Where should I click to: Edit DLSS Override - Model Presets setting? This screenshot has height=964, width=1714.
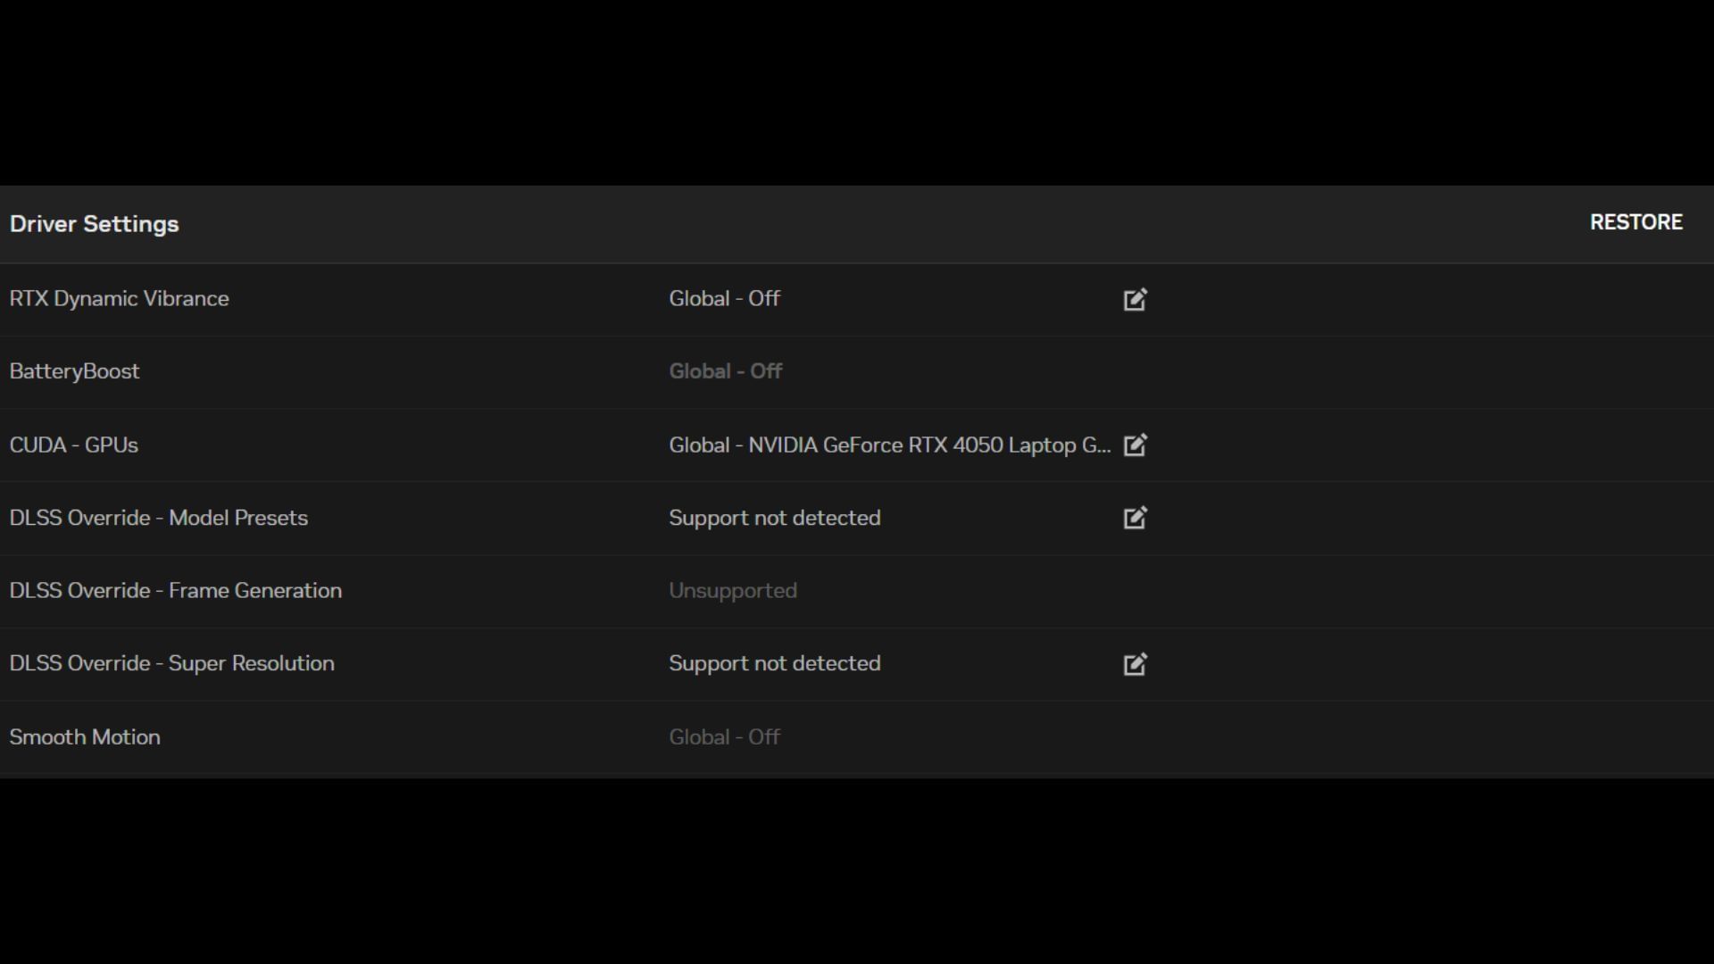point(1135,518)
